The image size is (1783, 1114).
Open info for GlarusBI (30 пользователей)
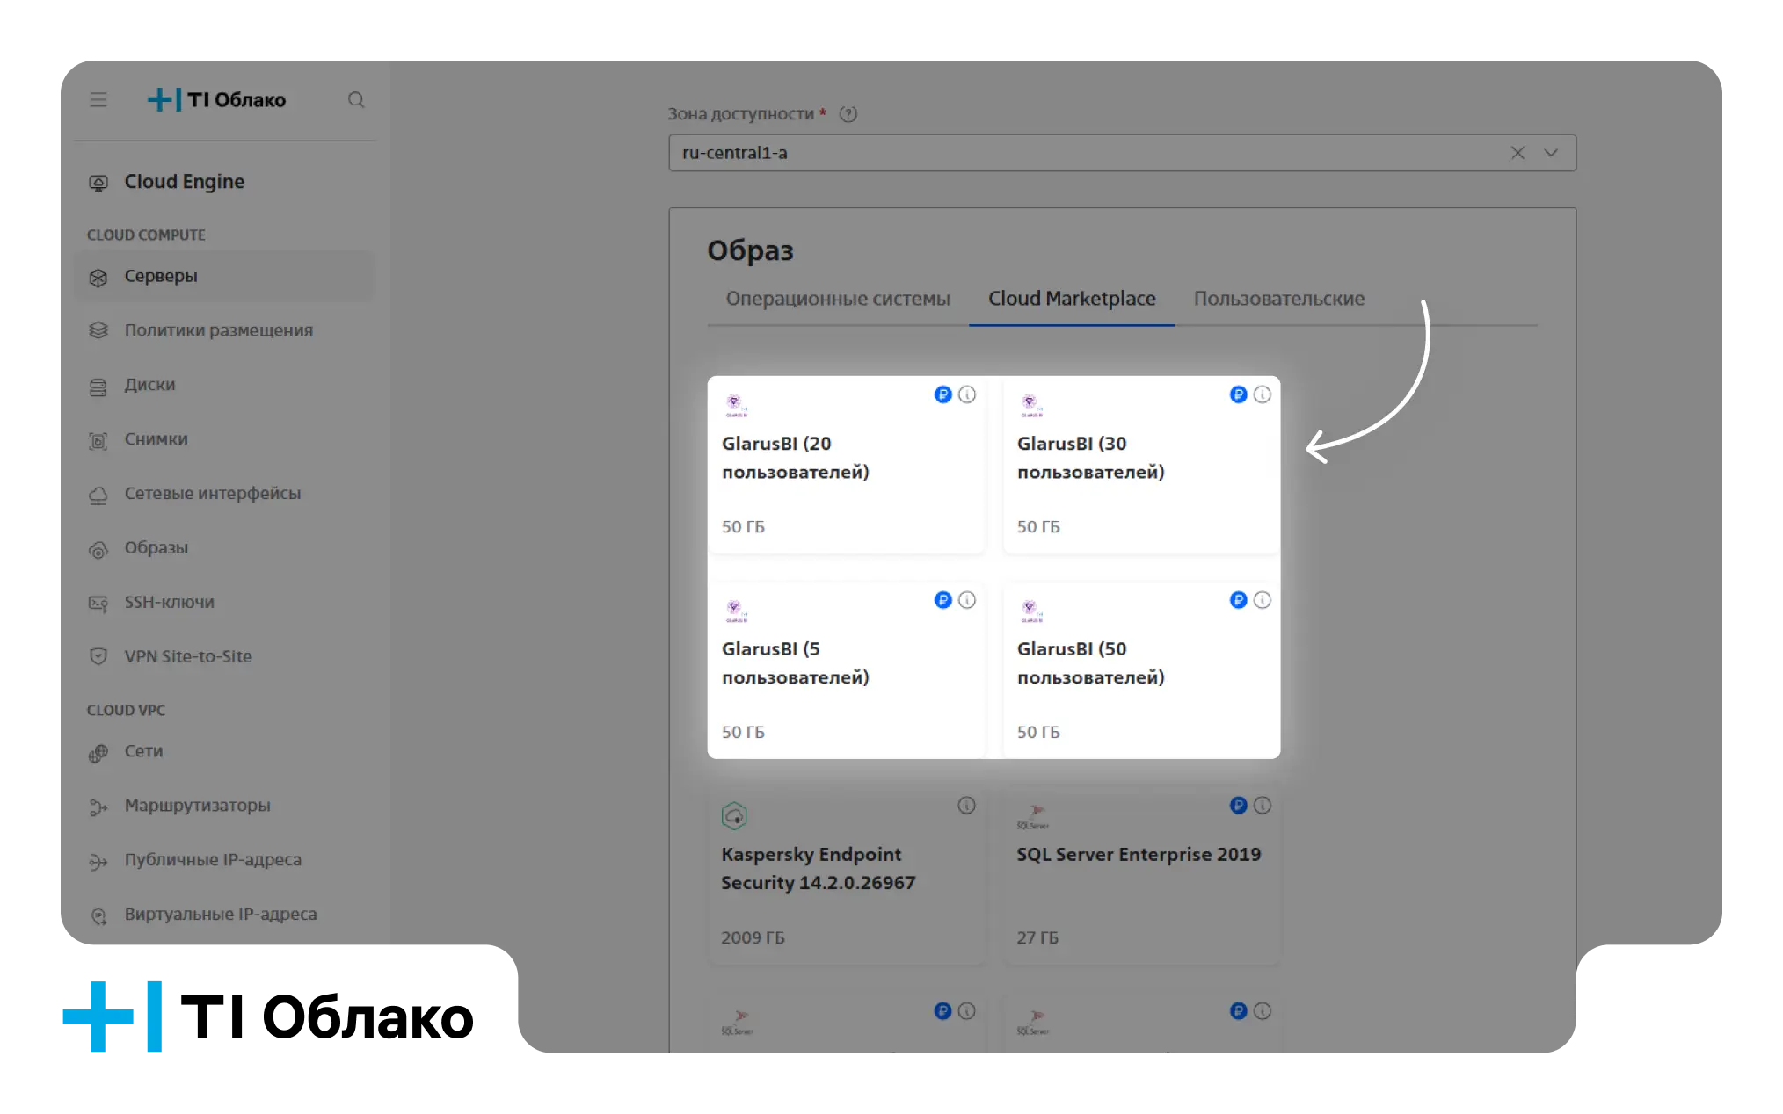coord(1263,395)
